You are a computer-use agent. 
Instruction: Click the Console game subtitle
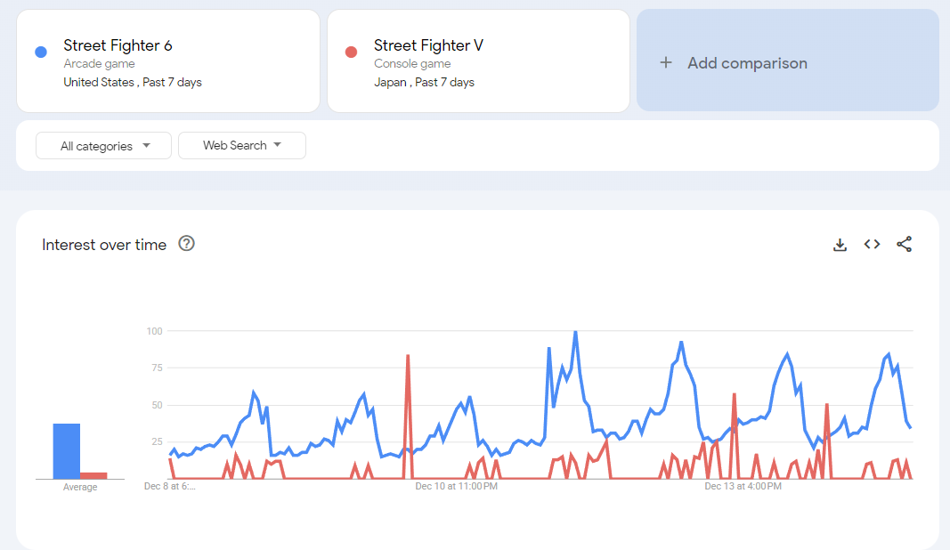412,63
